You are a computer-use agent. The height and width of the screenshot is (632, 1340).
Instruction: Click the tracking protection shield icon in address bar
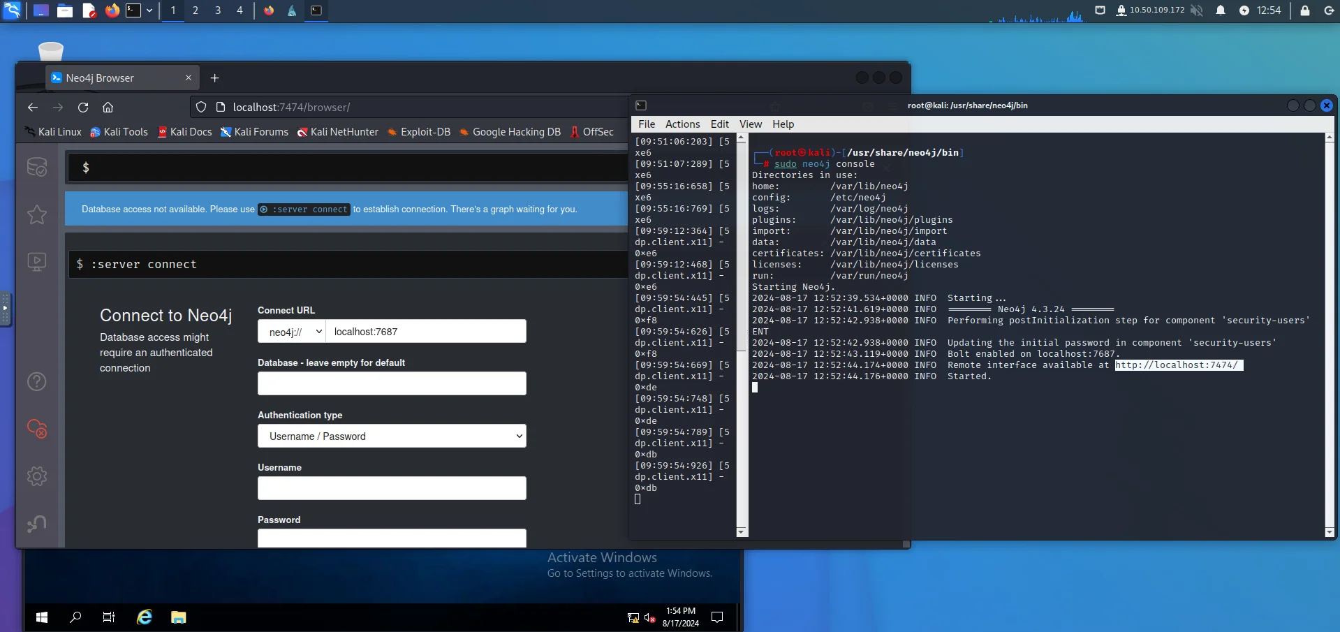(201, 107)
